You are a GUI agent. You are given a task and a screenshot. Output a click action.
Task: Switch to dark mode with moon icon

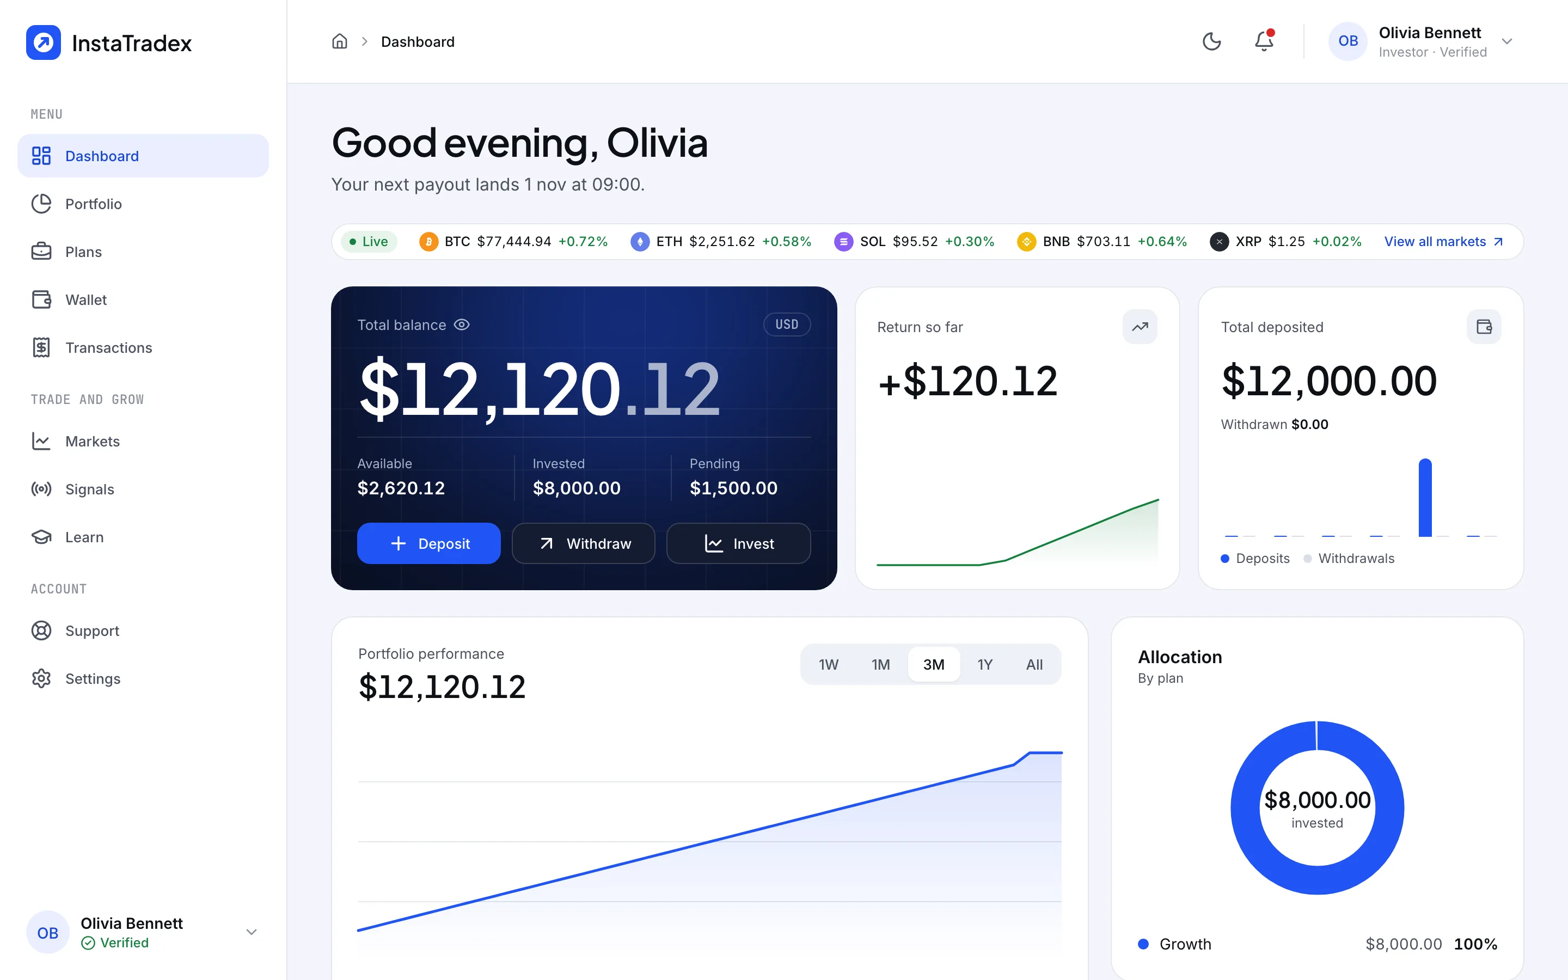coord(1211,41)
